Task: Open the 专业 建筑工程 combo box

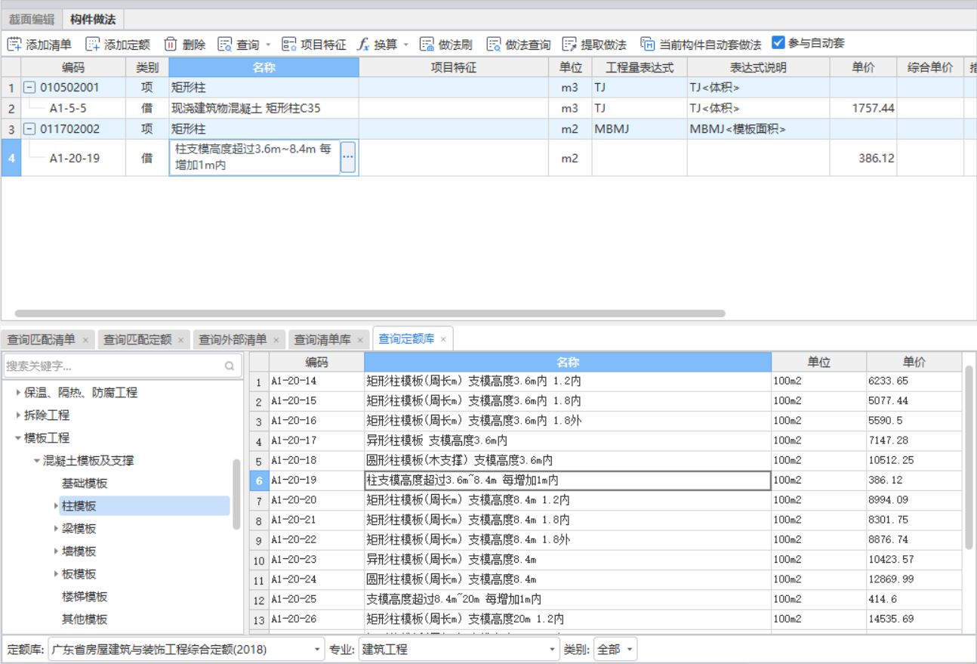Action: (459, 649)
